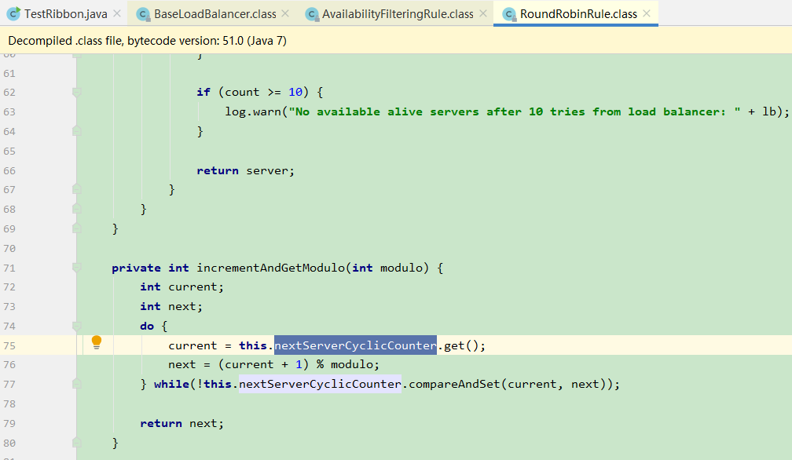792x460 pixels.
Task: Click the 'private' keyword on line 71
Action: 137,268
